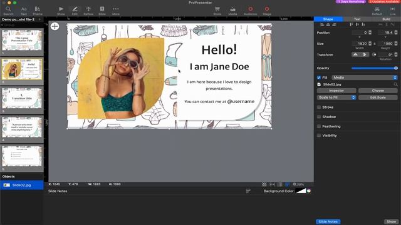Switch to the Shape tab
Screen dimensions: 401x225
[x=328, y=19]
